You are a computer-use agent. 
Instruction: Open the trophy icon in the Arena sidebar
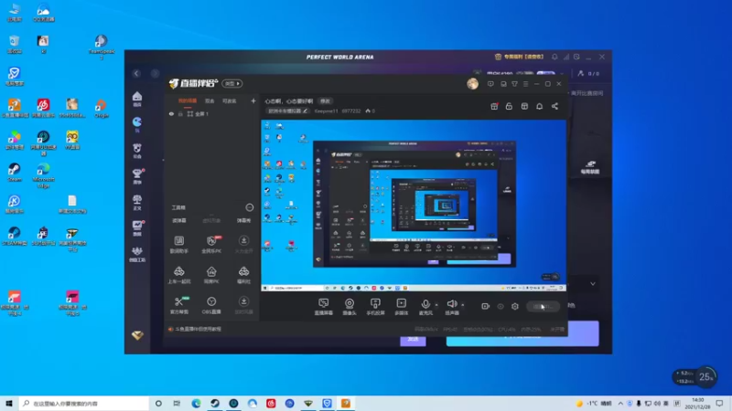pos(137,176)
